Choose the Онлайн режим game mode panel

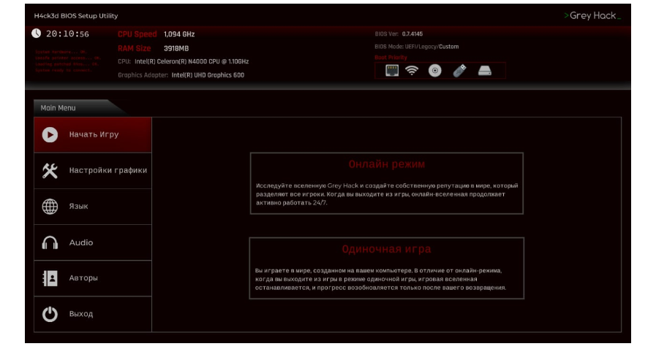tap(387, 183)
